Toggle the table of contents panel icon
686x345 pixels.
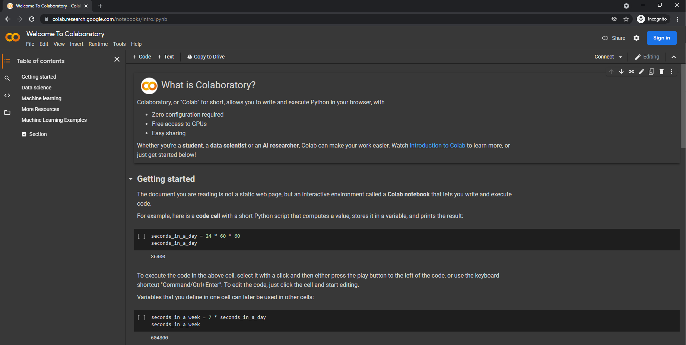[x=7, y=61]
